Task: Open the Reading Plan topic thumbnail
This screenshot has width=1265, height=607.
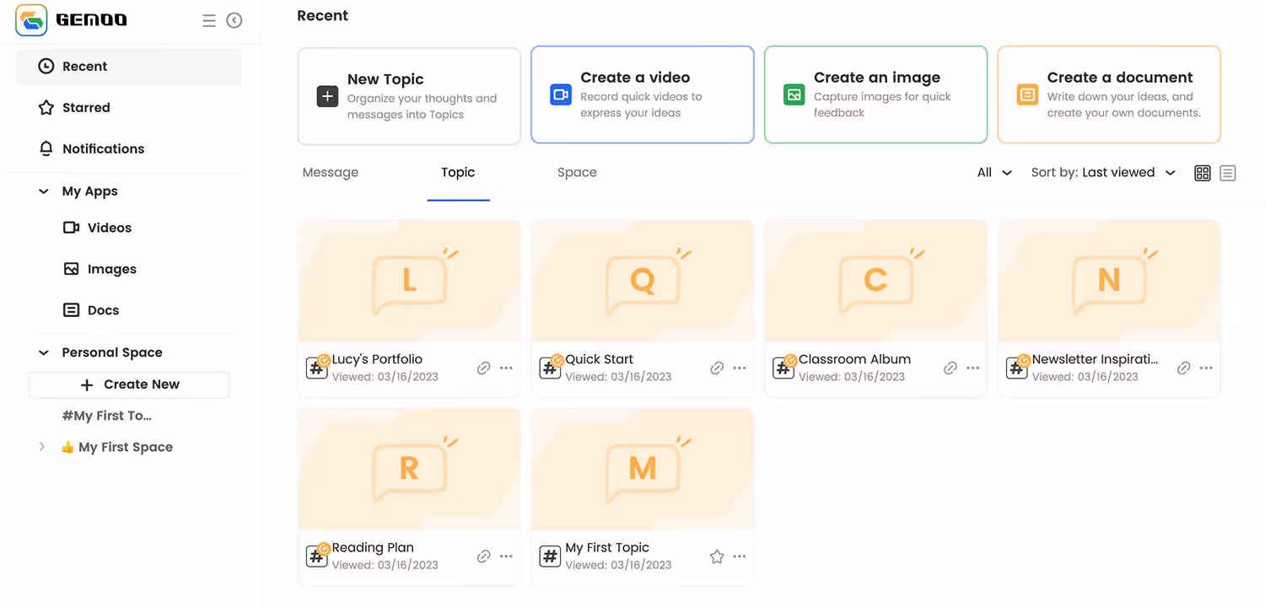Action: pyautogui.click(x=409, y=469)
